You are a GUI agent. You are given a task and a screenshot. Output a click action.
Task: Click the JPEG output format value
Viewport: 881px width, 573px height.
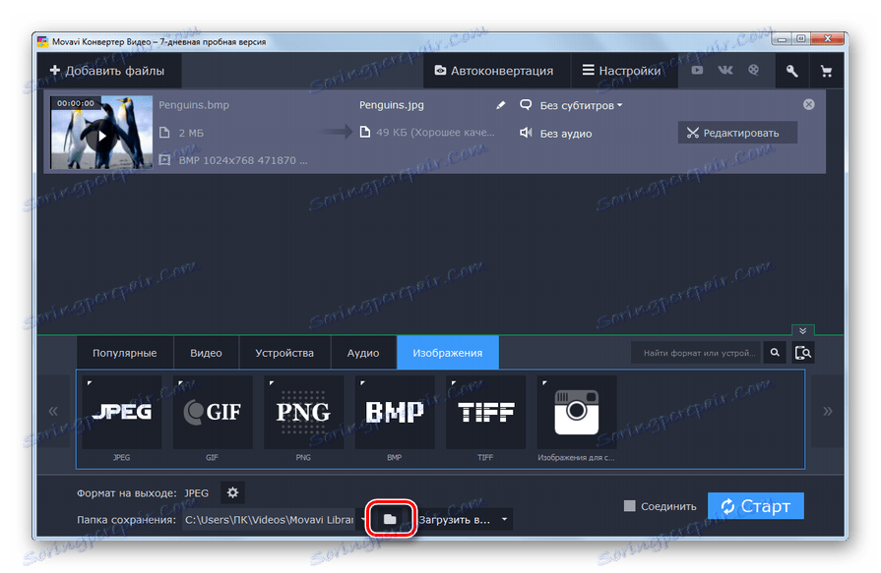[x=196, y=493]
